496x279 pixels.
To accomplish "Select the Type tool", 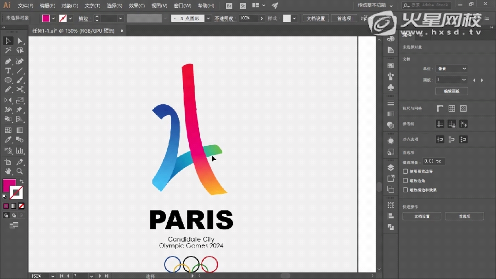I will click(8, 71).
